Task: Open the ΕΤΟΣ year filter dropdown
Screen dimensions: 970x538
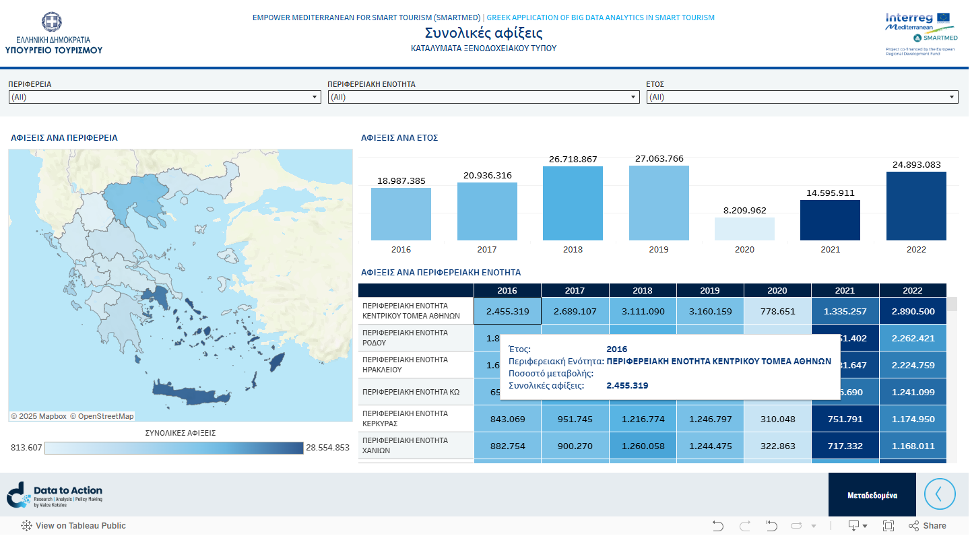Action: (x=802, y=97)
